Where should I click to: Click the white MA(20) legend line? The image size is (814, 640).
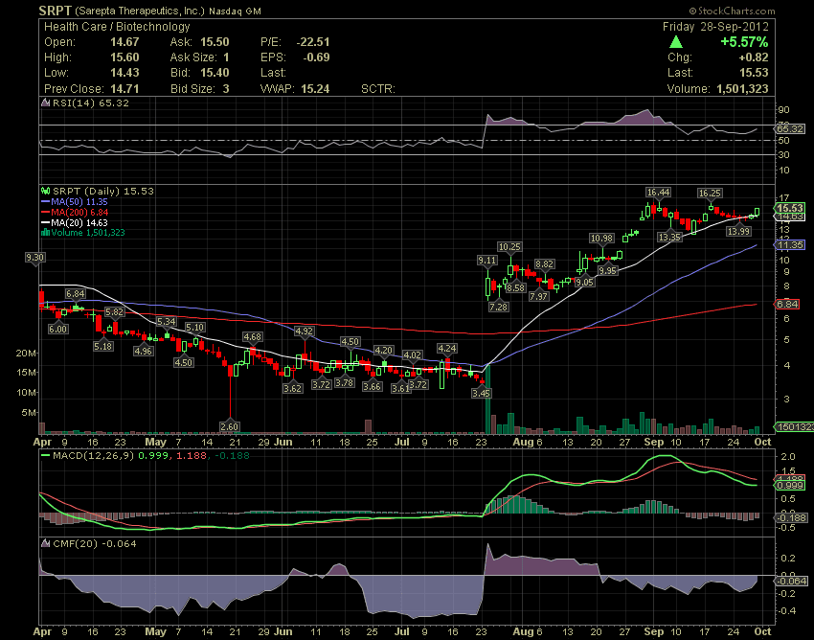point(46,223)
